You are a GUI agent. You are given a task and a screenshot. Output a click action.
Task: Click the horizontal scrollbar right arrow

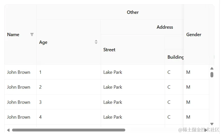click(206, 130)
